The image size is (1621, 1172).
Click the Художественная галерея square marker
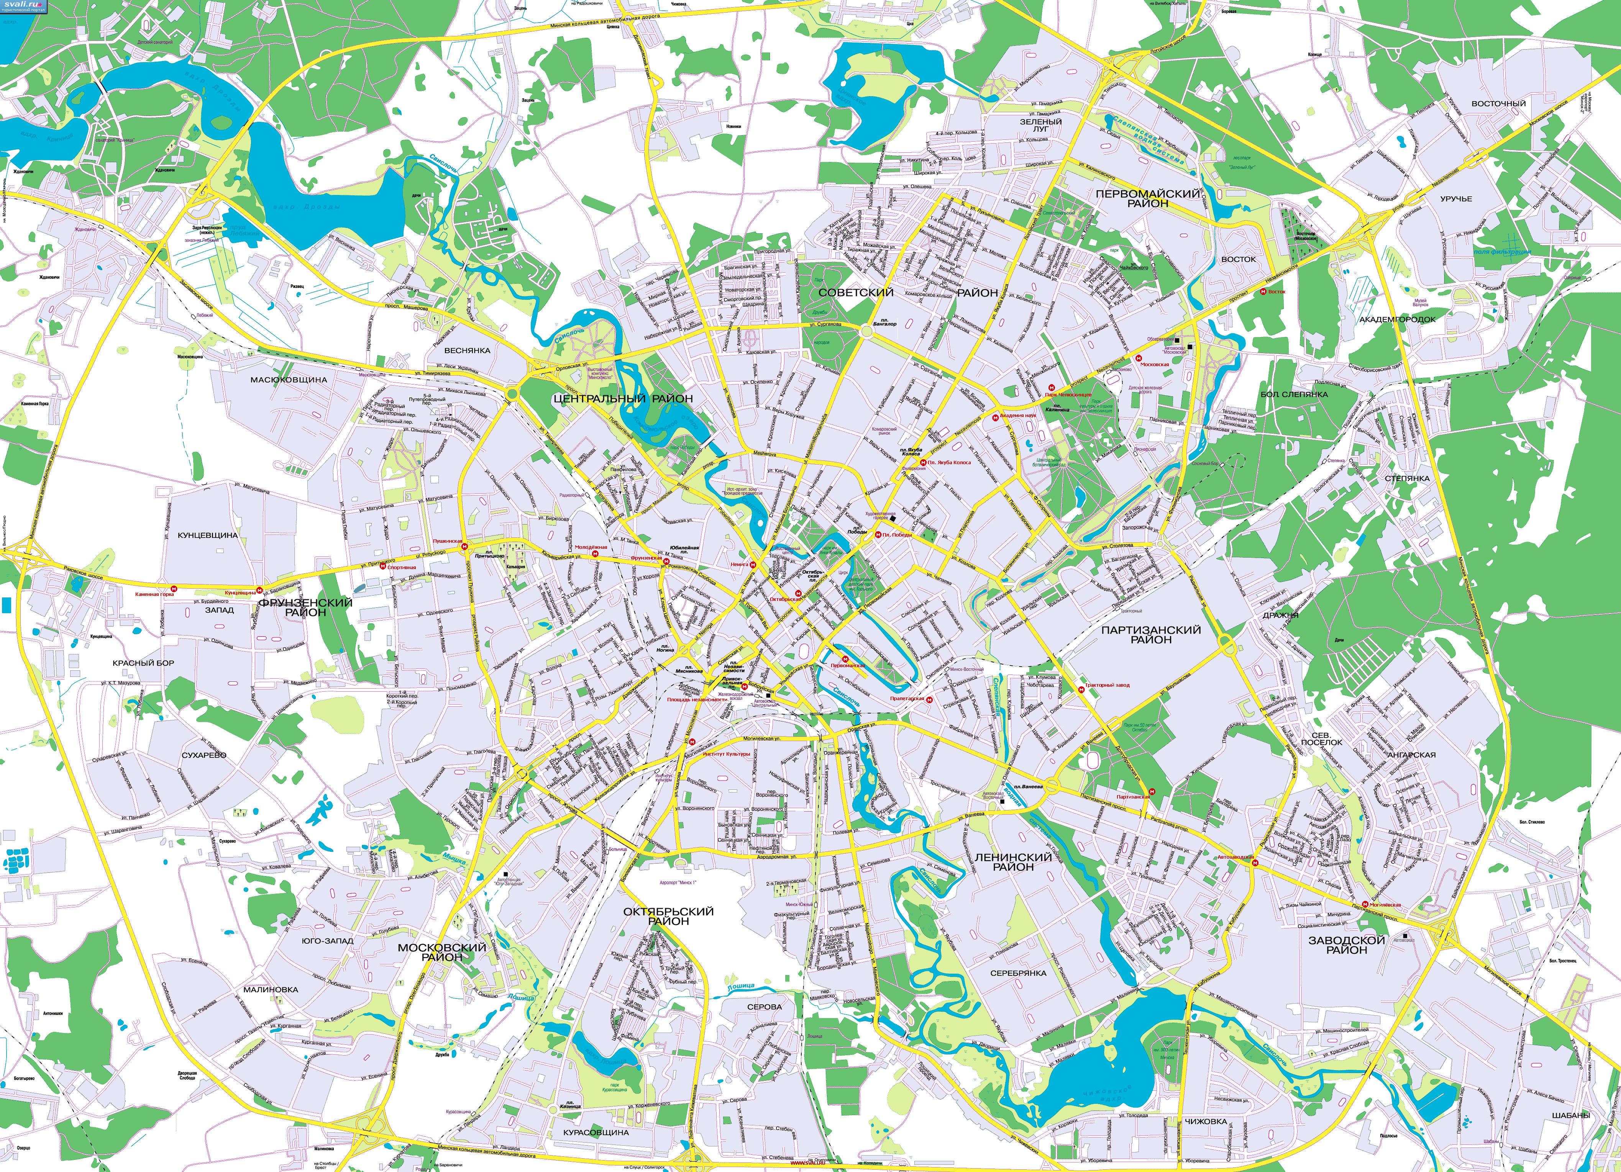(893, 518)
